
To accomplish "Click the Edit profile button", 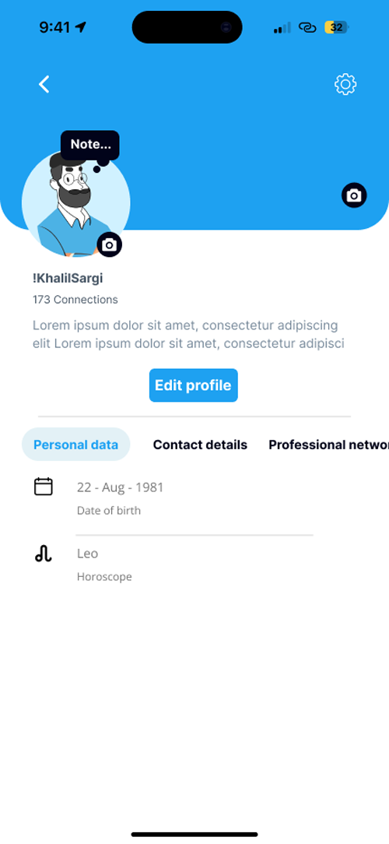I will click(193, 385).
